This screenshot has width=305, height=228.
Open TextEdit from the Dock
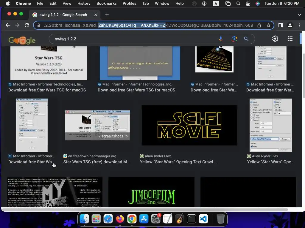[168, 219]
